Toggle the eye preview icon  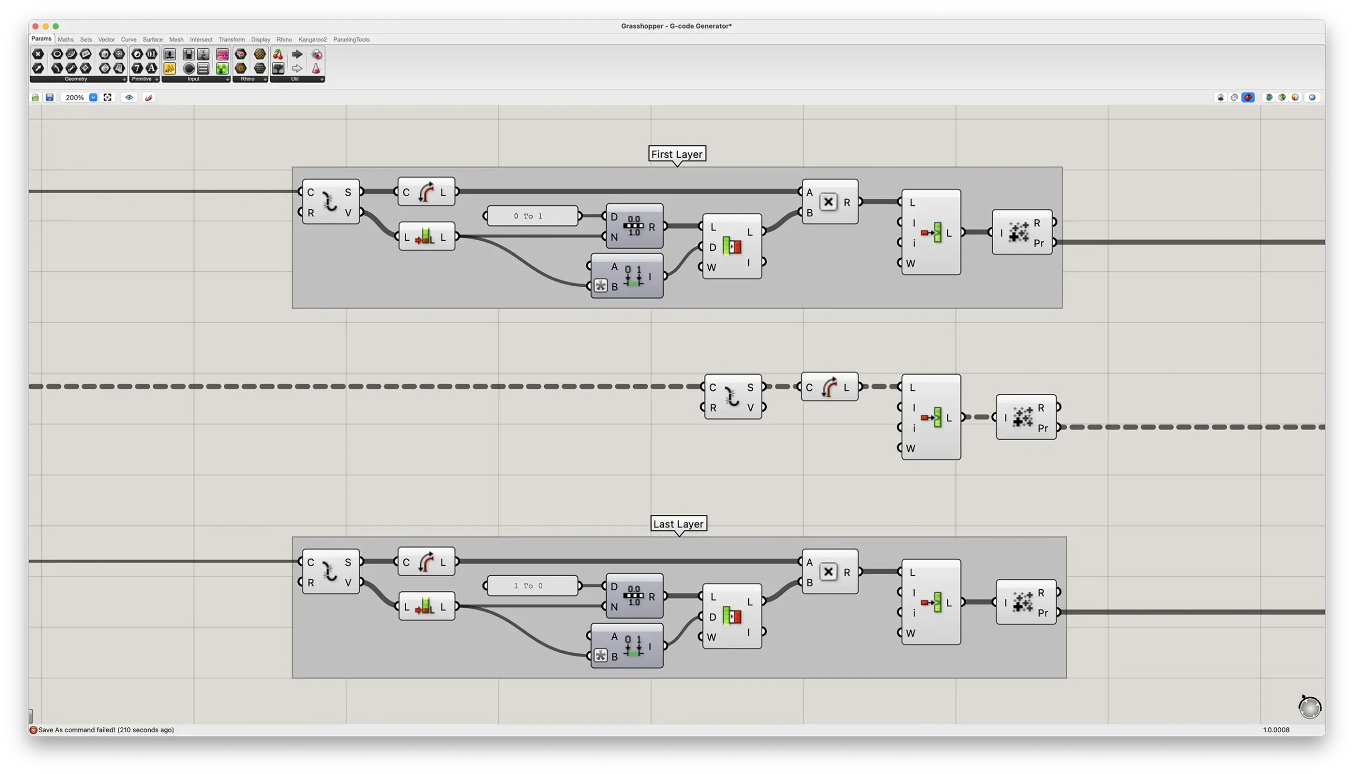pos(129,97)
